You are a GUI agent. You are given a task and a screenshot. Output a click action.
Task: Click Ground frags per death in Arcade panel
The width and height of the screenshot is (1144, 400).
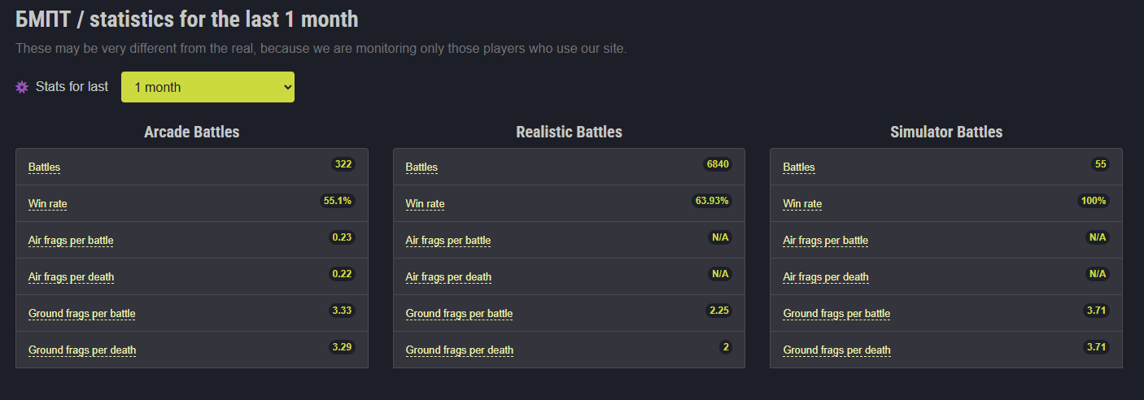82,350
